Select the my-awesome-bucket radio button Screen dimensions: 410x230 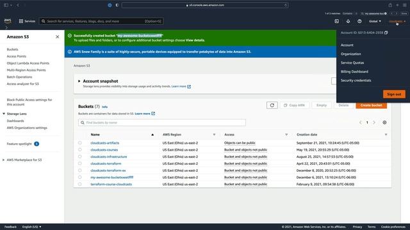(x=79, y=177)
